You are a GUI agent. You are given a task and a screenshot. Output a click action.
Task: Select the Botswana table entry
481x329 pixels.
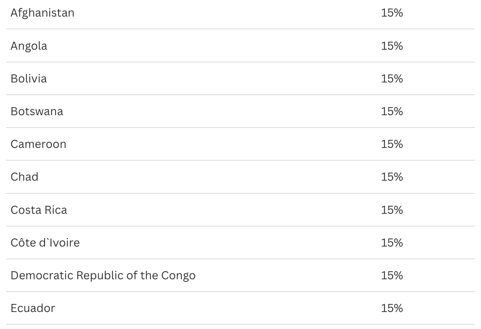(x=37, y=111)
